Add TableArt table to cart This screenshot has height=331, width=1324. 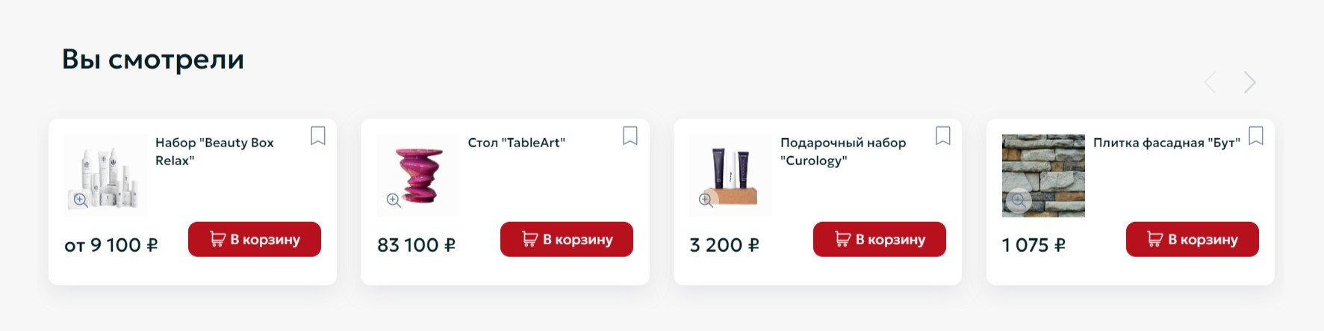point(567,239)
